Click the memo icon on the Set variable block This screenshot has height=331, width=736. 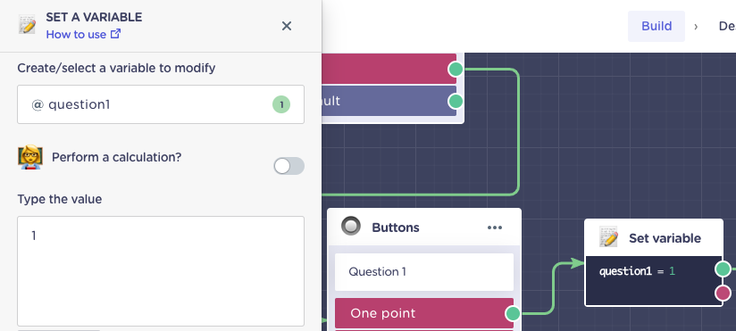[x=609, y=236]
